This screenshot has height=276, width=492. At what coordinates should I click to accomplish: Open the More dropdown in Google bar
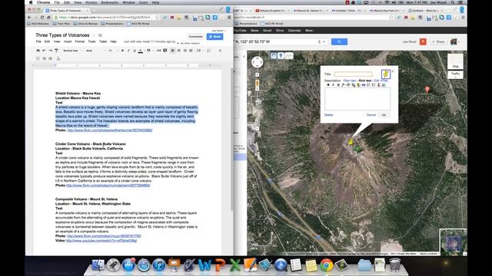(x=310, y=31)
